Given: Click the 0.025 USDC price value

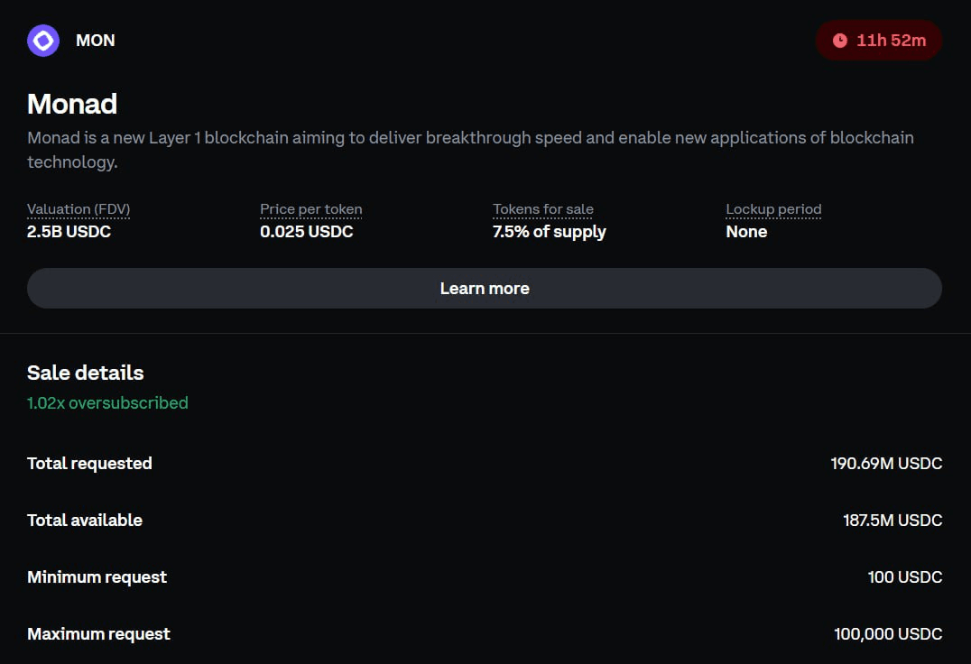Looking at the screenshot, I should click(x=306, y=232).
